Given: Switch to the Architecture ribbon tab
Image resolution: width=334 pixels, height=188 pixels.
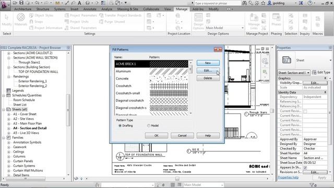Looking at the screenshot, I should click(23, 9).
